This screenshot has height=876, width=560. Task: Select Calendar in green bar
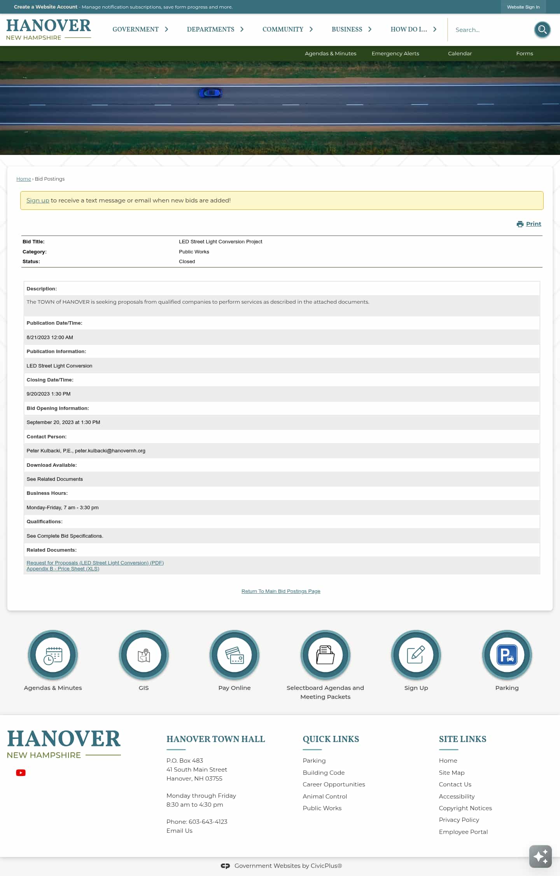460,53
